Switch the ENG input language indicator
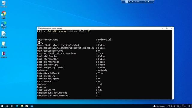 pyautogui.click(x=178, y=106)
